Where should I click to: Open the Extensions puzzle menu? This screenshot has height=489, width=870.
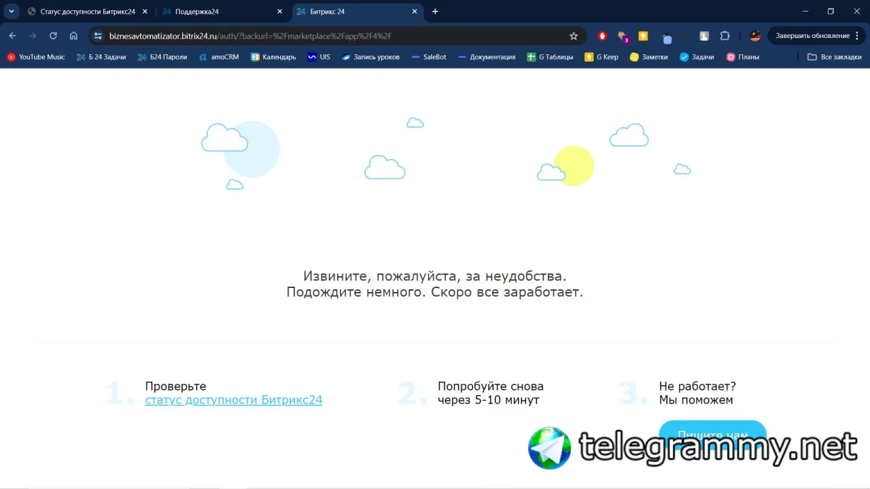click(725, 36)
